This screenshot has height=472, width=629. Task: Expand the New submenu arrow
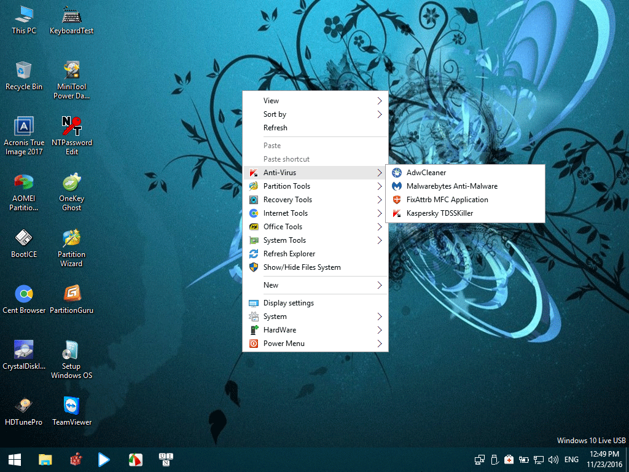(380, 285)
